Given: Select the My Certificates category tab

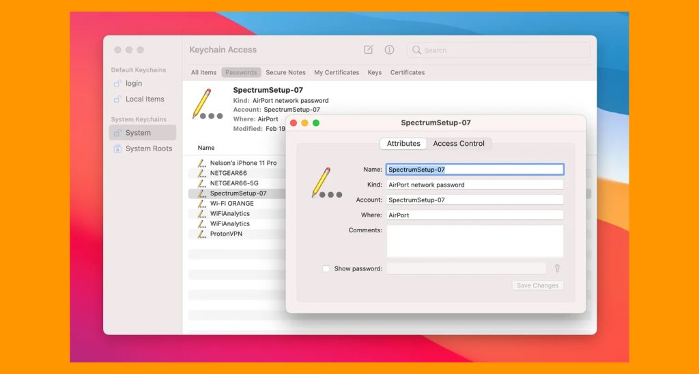Looking at the screenshot, I should tap(337, 72).
